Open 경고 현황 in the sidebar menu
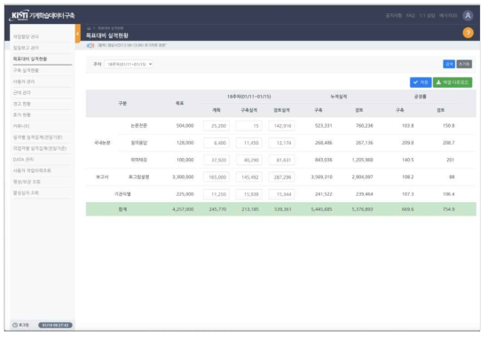Screen dimensions: 488x338 [x=22, y=104]
